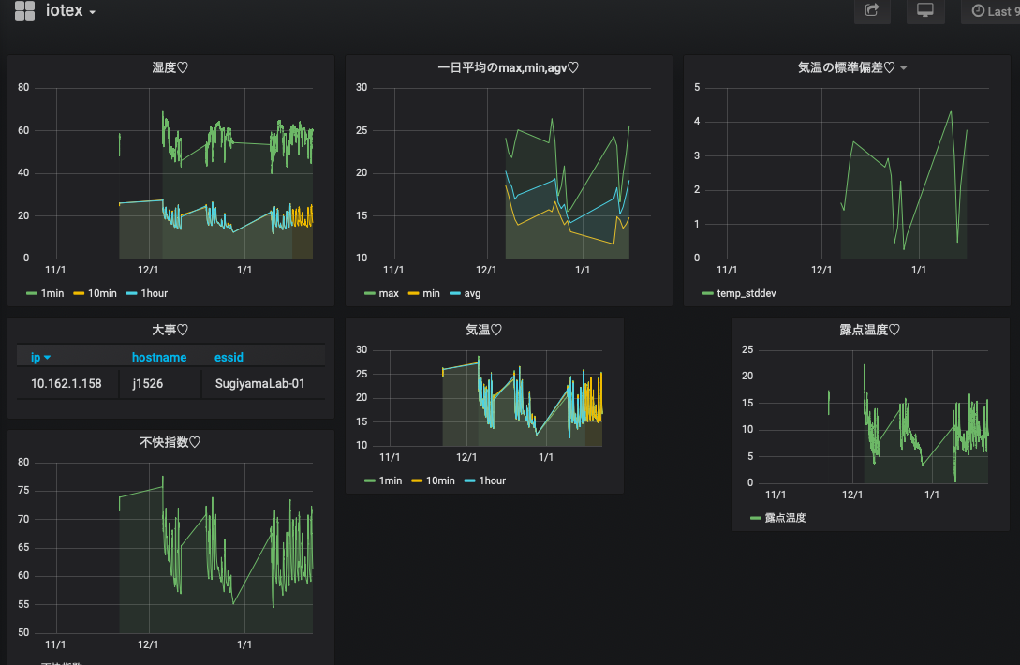Toggle the avg series in daily average legend
This screenshot has height=665, width=1020.
tap(472, 293)
